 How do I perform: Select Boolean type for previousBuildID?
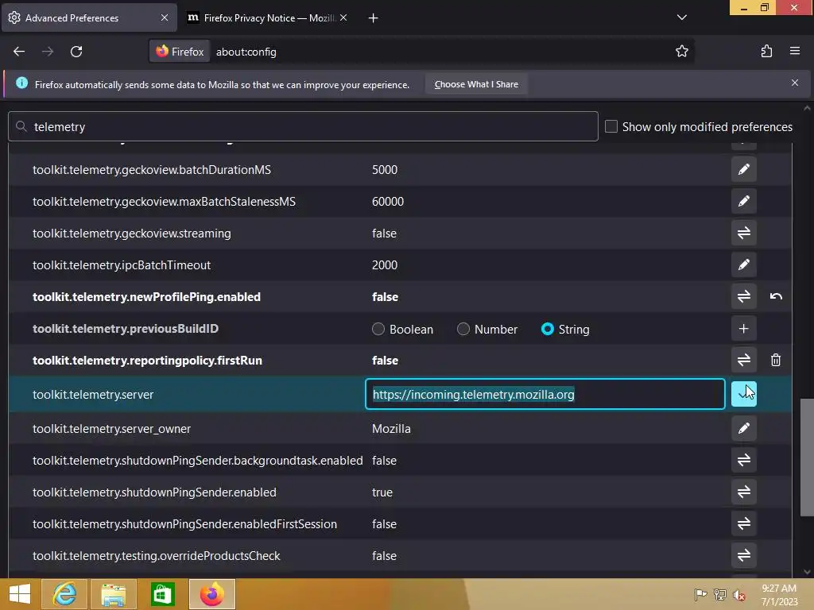pos(378,329)
